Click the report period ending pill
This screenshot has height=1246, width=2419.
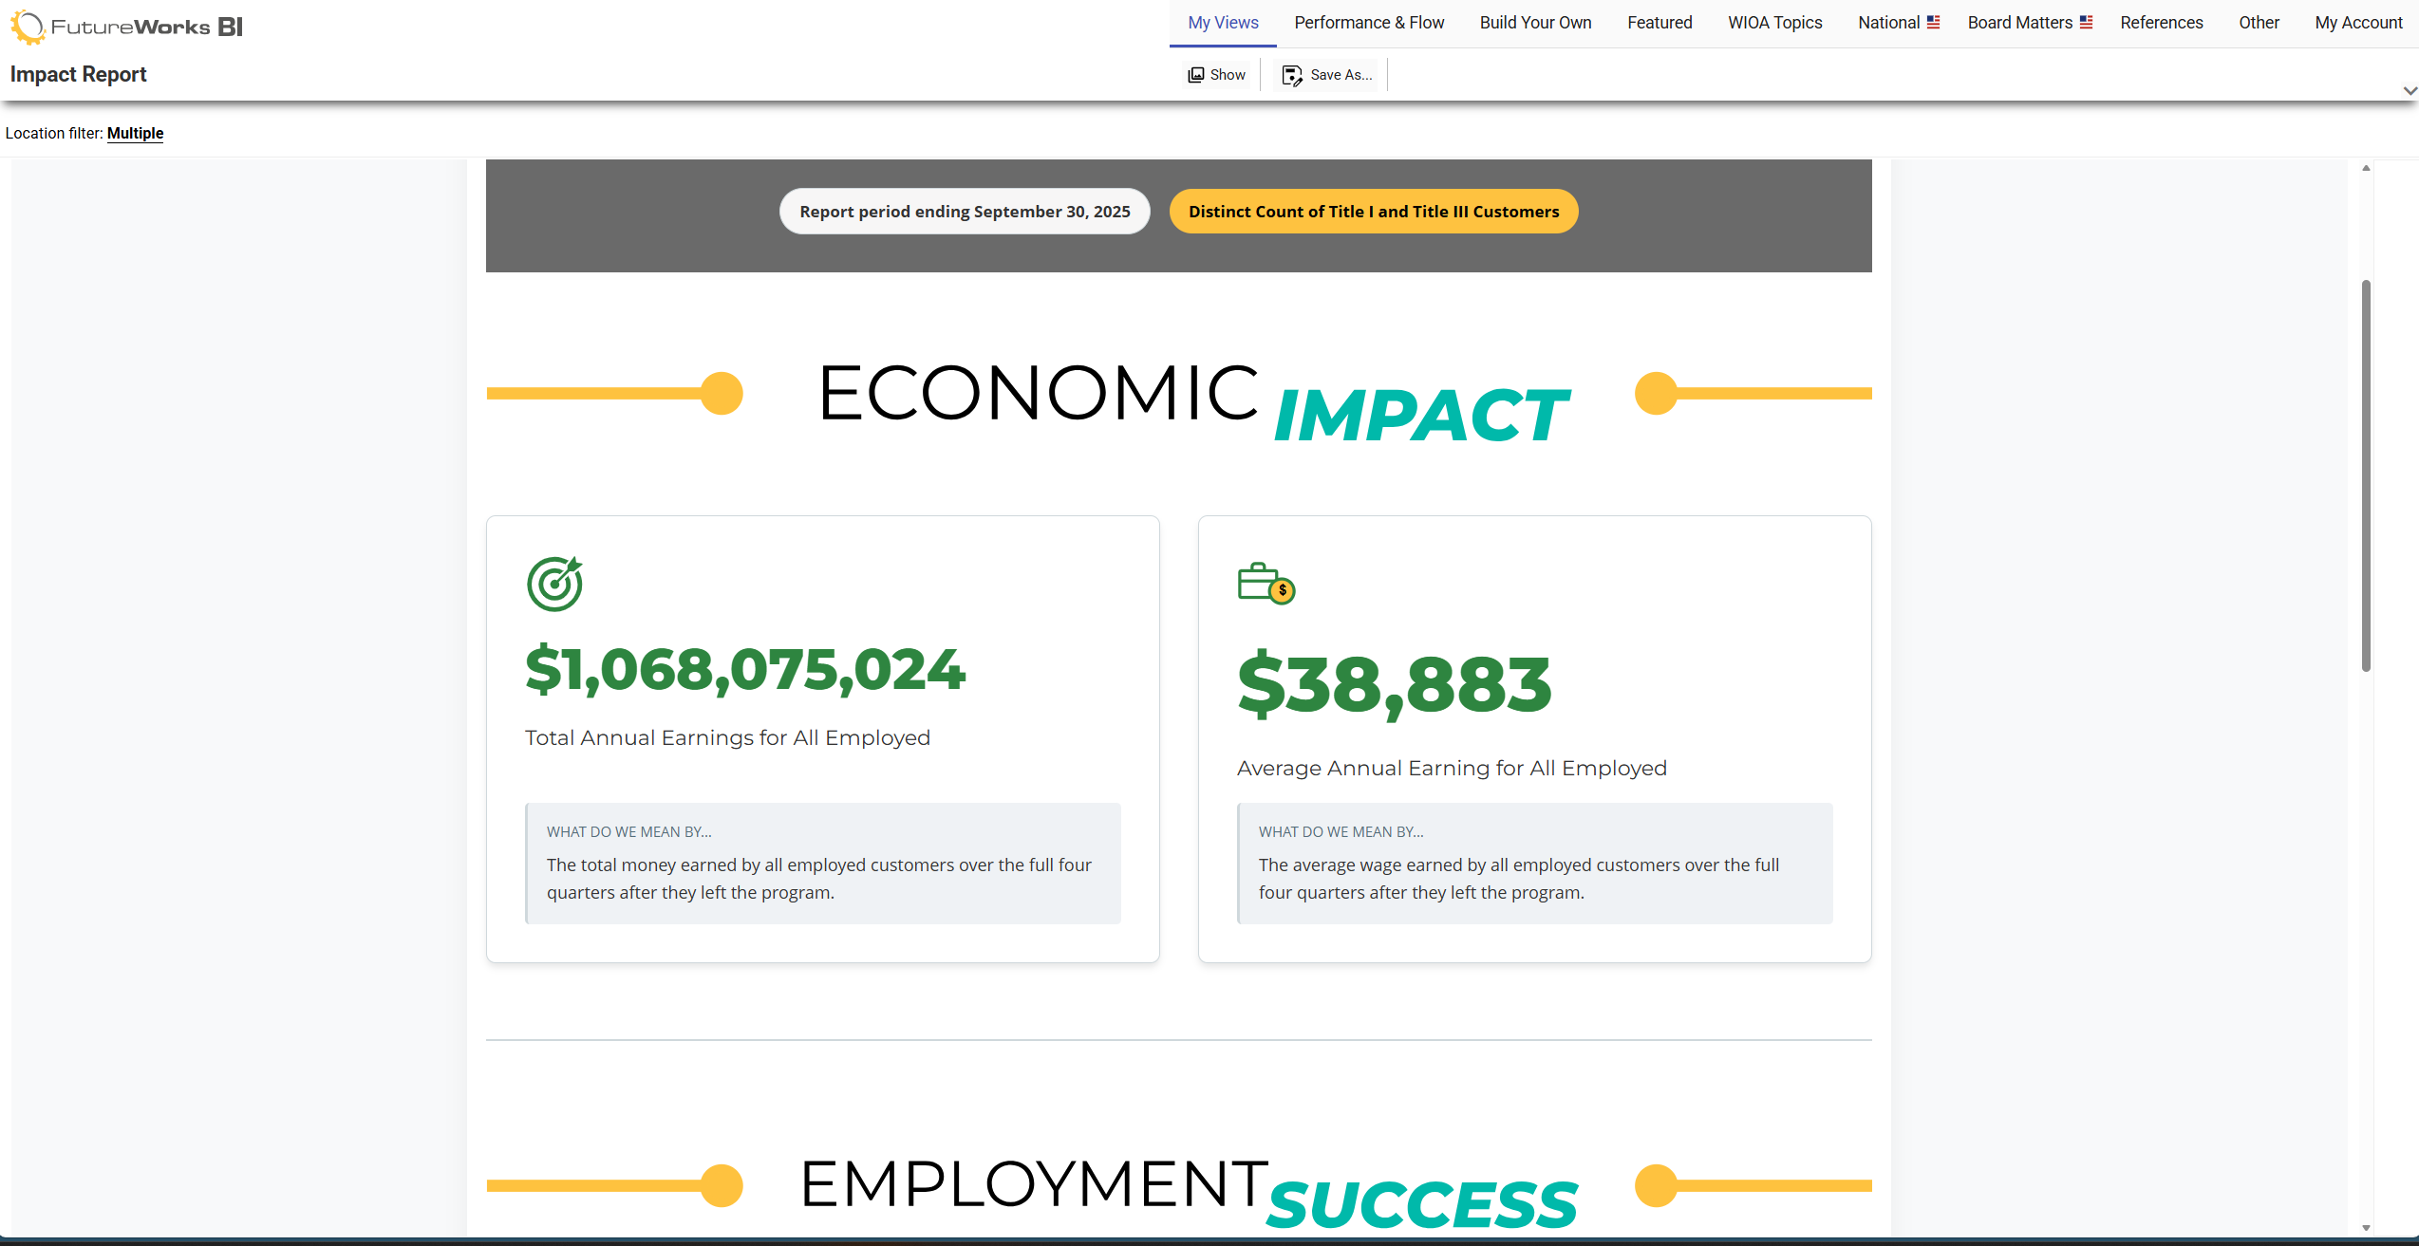[965, 212]
